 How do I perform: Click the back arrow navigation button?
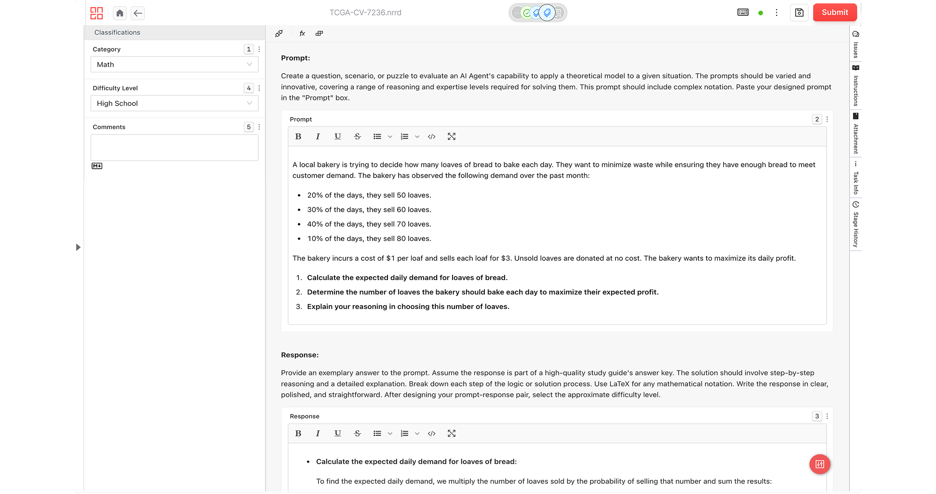(x=137, y=13)
